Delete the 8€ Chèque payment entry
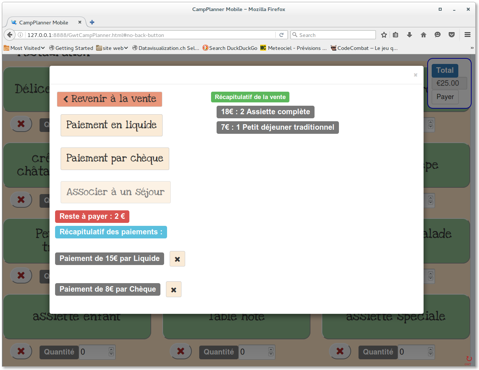479x370 pixels. 173,290
